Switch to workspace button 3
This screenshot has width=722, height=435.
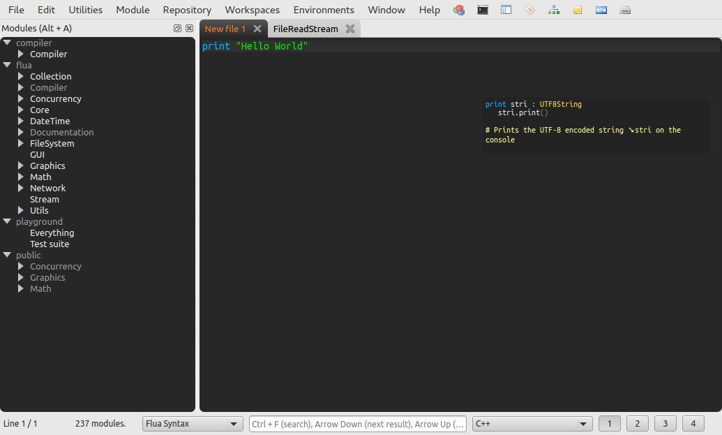665,424
